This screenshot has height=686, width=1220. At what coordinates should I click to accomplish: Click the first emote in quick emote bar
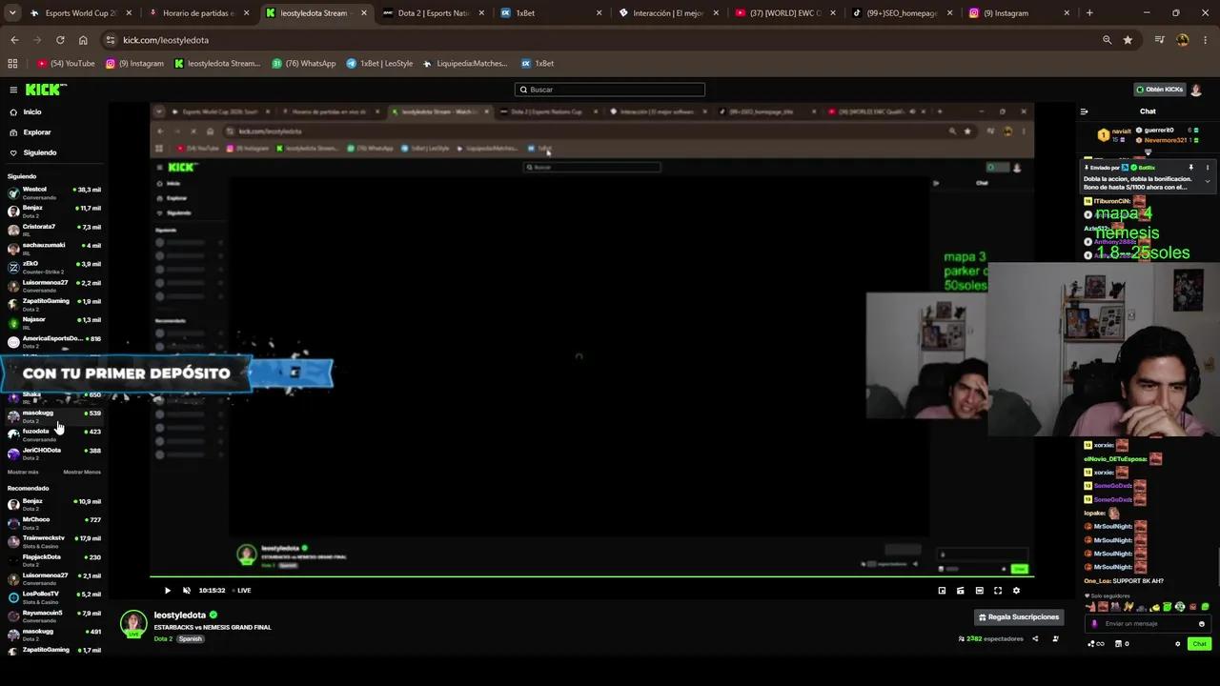(x=1091, y=607)
